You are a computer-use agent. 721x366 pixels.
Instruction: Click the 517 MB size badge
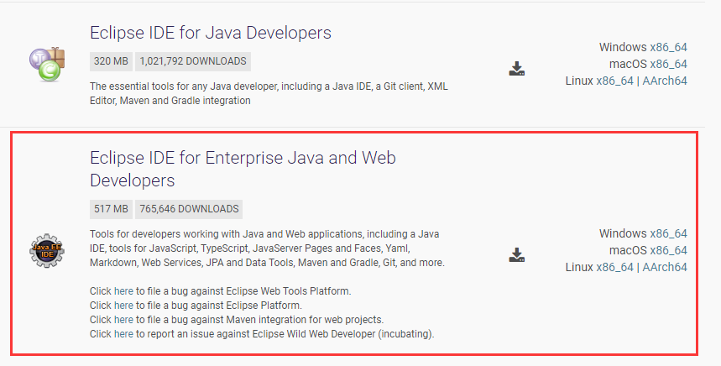(111, 209)
